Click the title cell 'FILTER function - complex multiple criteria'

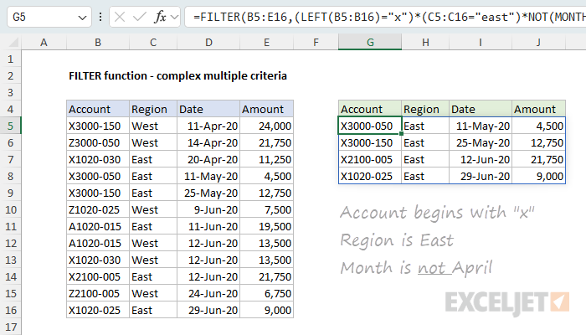177,76
